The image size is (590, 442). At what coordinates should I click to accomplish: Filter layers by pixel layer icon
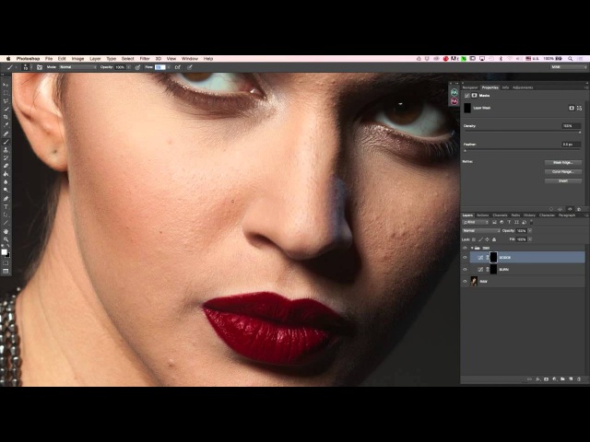click(494, 222)
